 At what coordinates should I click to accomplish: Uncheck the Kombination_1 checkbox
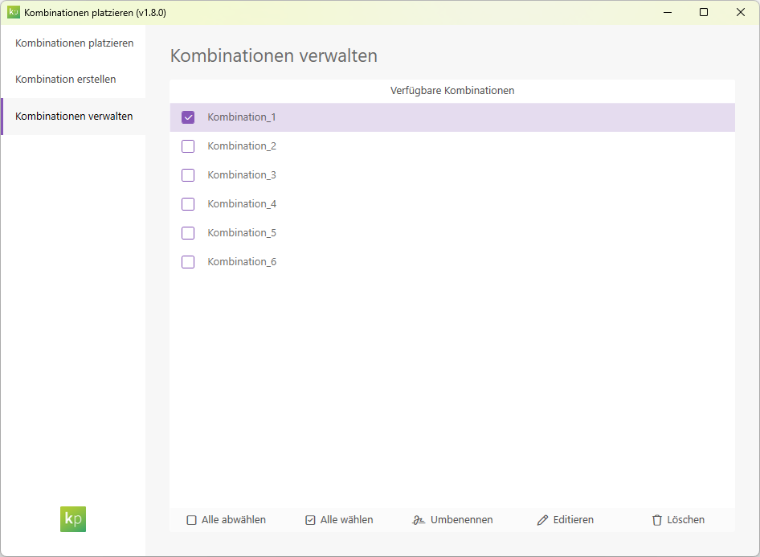point(188,117)
